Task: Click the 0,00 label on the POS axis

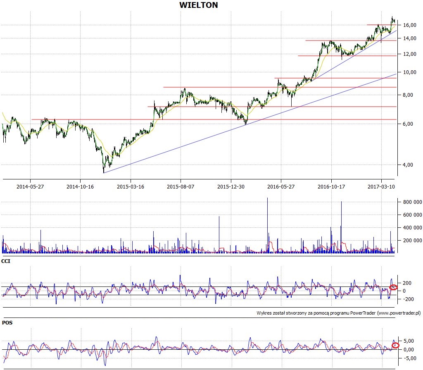Action: (x=409, y=349)
